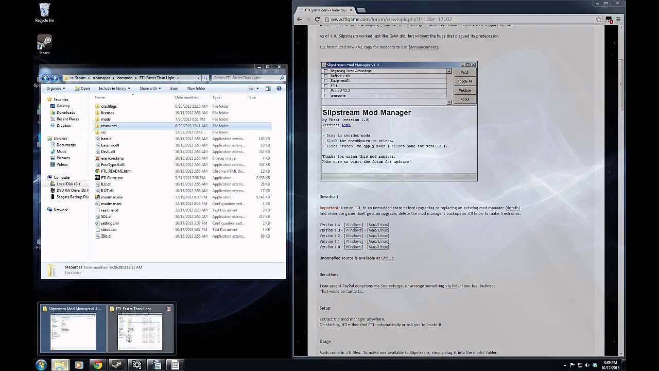Click the Start button on the taskbar

(x=41, y=365)
